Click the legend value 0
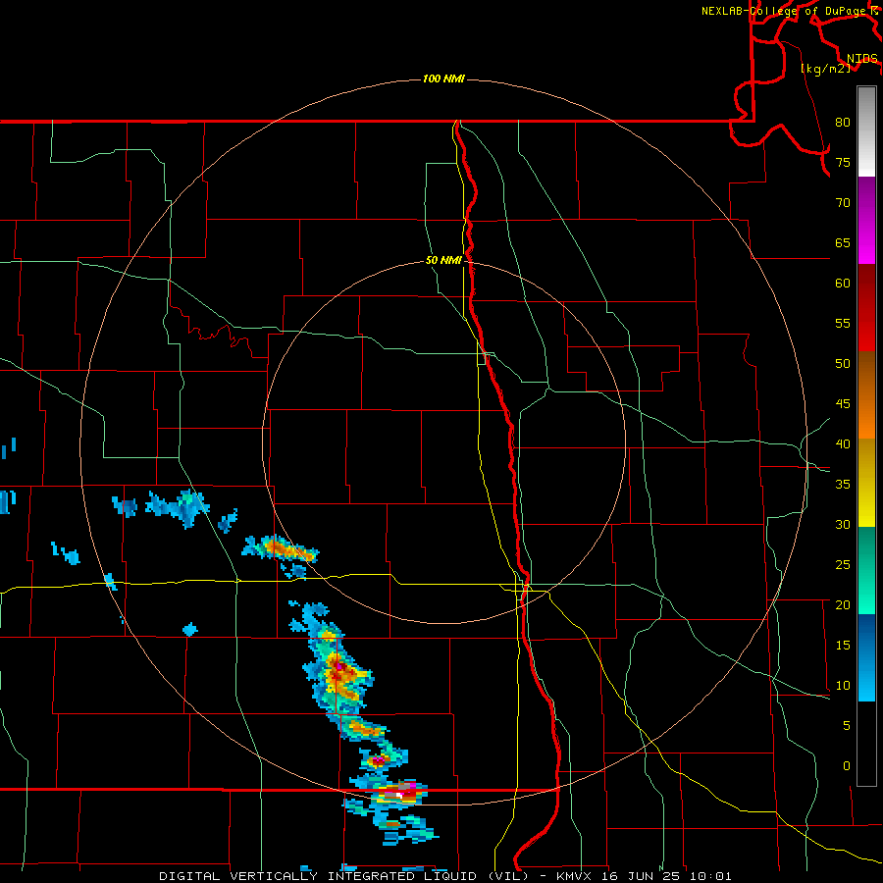 pos(847,766)
